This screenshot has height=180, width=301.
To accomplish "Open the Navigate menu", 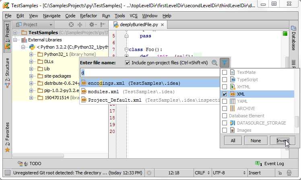I will click(x=52, y=16).
